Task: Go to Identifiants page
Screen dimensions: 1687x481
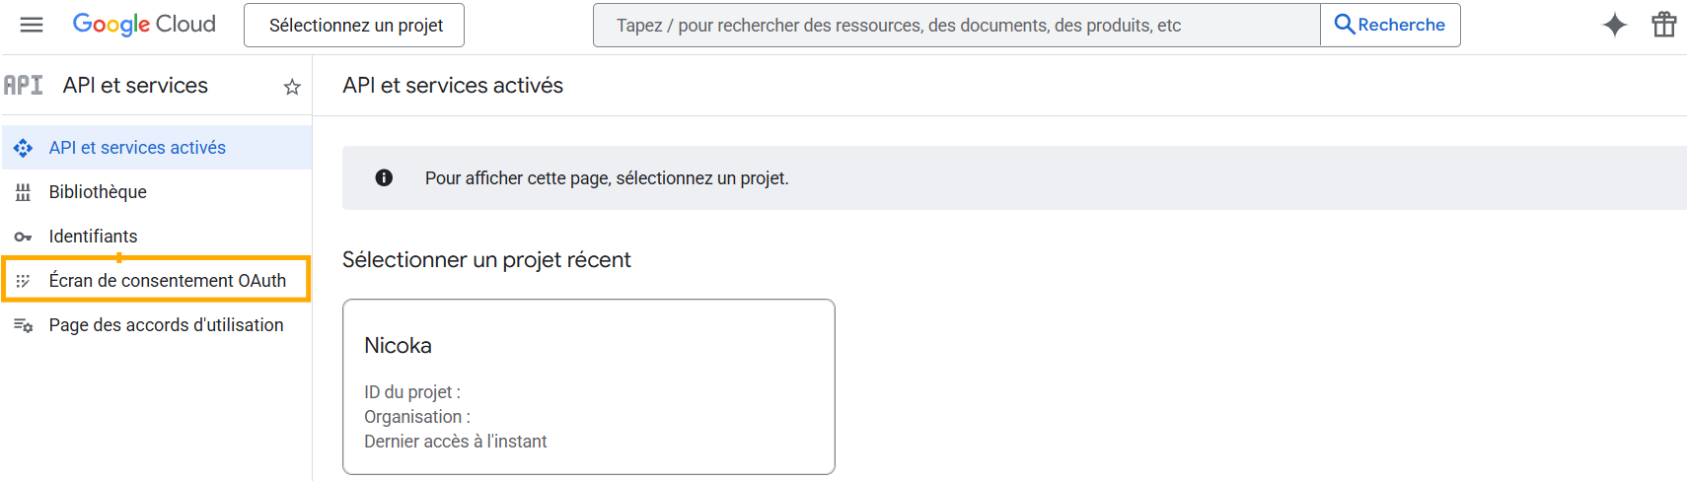Action: [x=94, y=237]
